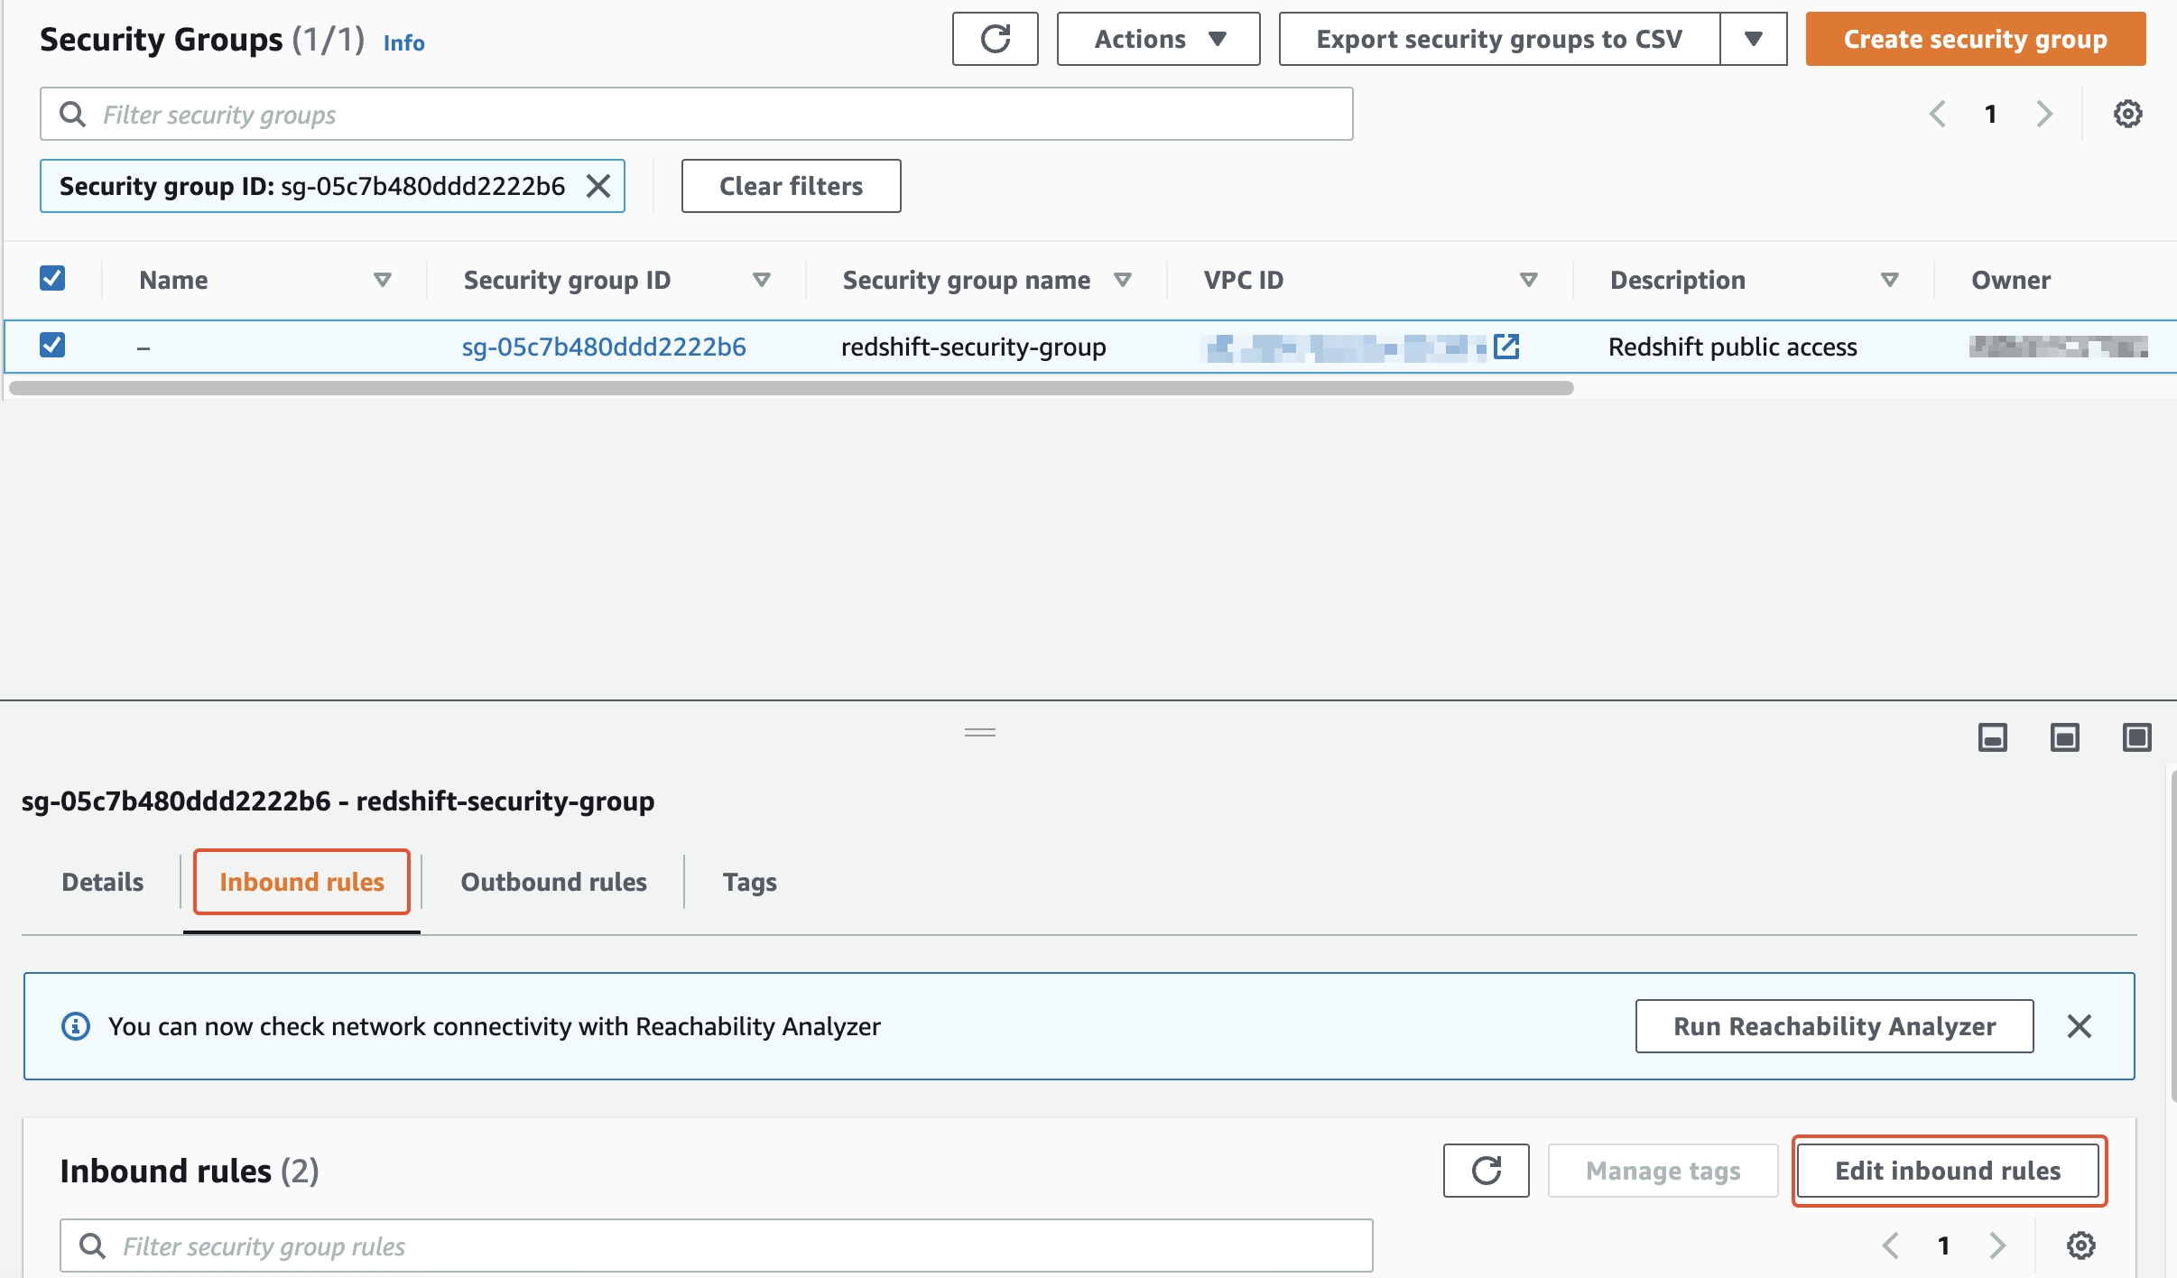This screenshot has width=2177, height=1278.
Task: Open inbound rules table settings gear
Action: [2080, 1246]
